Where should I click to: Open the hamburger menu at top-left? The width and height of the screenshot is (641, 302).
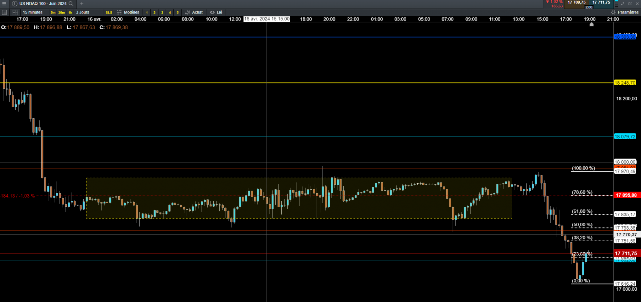click(4, 4)
